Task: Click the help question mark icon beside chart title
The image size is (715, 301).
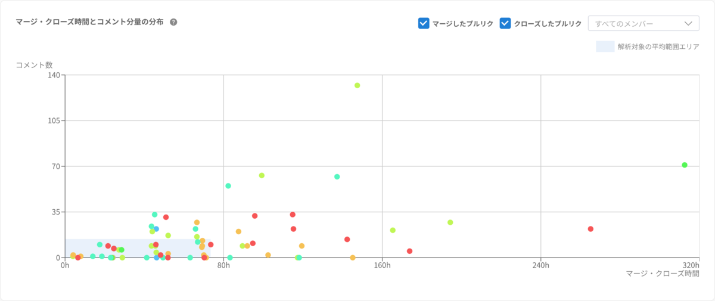Action: click(x=173, y=22)
